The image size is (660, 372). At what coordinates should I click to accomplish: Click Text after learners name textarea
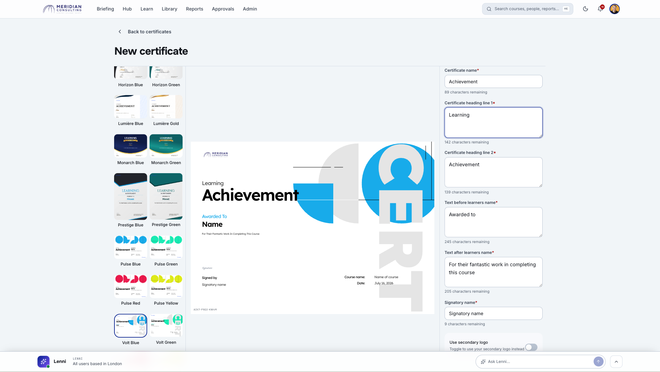(493, 272)
